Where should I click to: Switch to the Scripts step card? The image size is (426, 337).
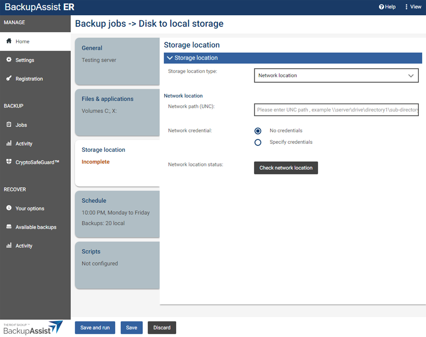point(117,265)
